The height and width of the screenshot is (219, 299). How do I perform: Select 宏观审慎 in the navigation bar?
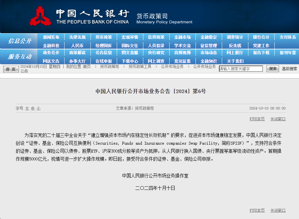[130, 37]
